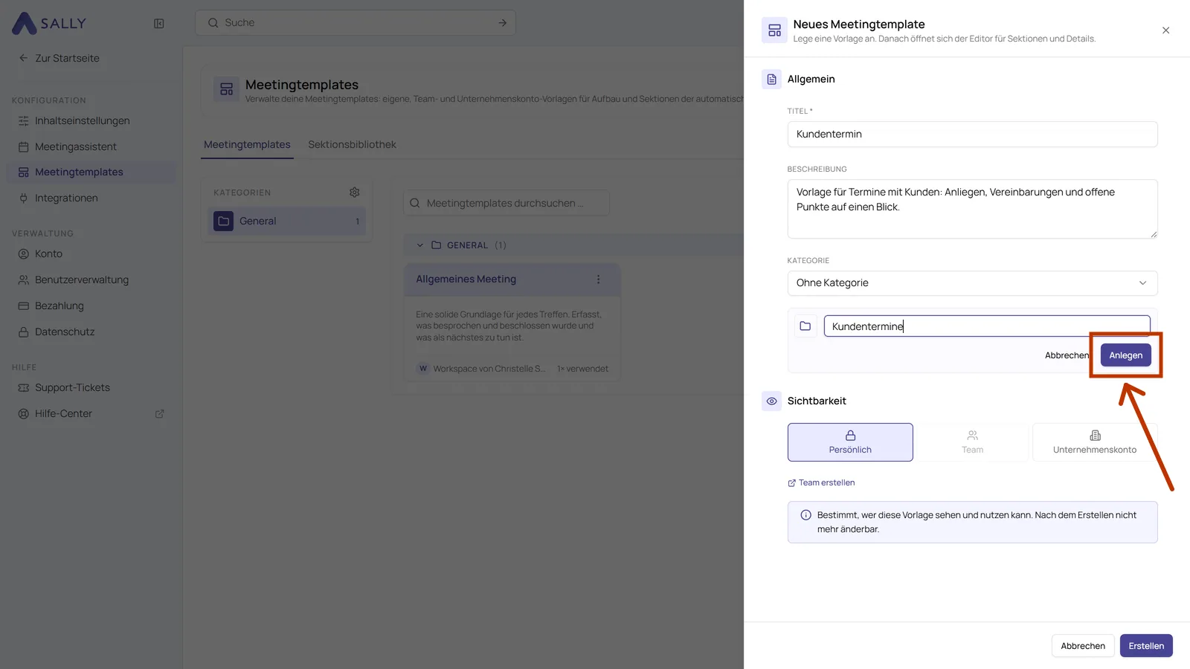Collapse the sidebar with the panel icon
The image size is (1190, 669).
click(x=158, y=24)
